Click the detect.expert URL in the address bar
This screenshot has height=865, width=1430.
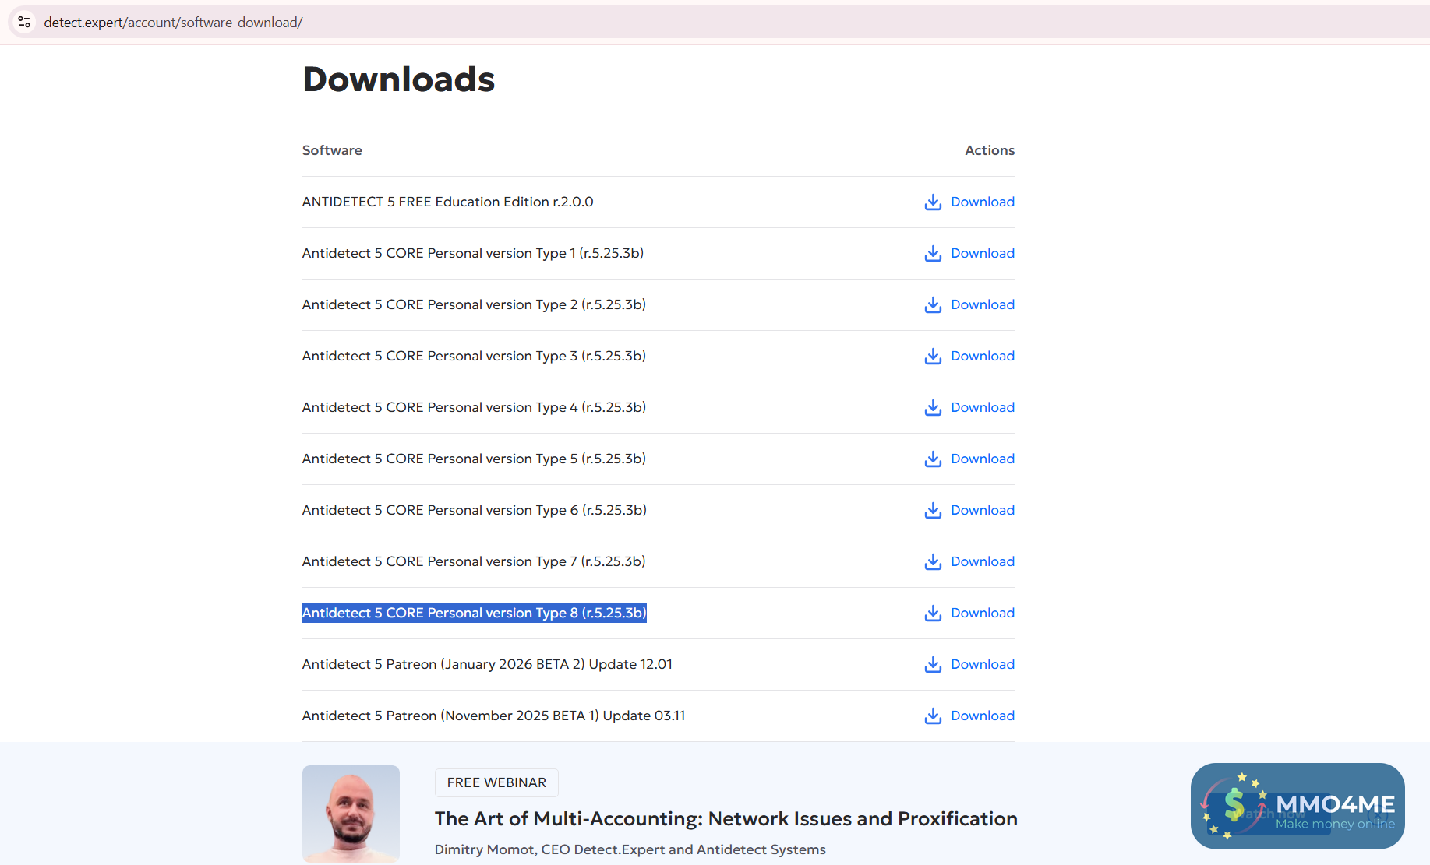(x=173, y=23)
